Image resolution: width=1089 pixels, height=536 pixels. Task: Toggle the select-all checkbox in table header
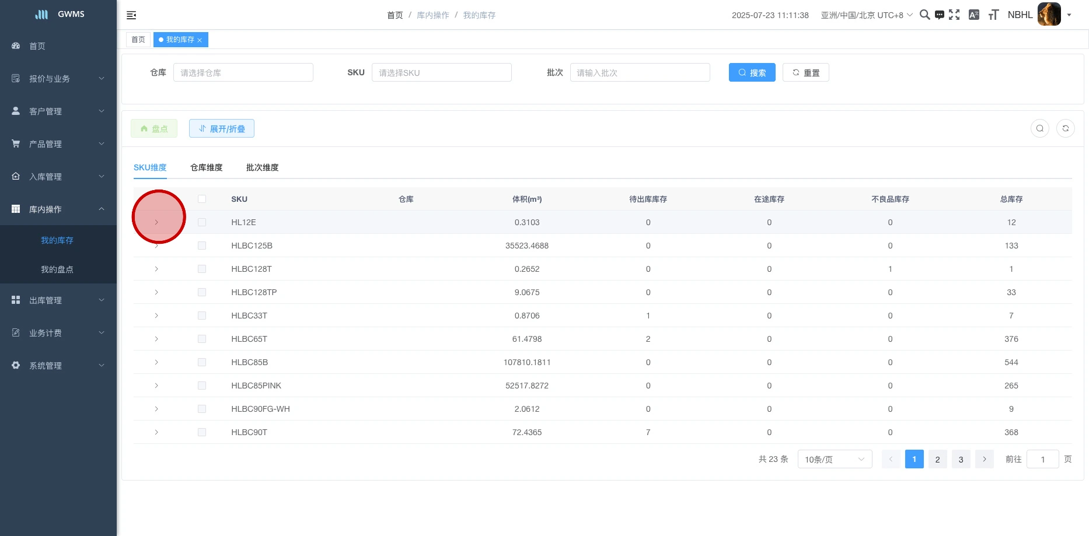pyautogui.click(x=202, y=199)
